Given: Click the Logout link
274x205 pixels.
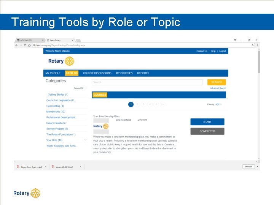Looking at the screenshot, I should (x=223, y=51).
